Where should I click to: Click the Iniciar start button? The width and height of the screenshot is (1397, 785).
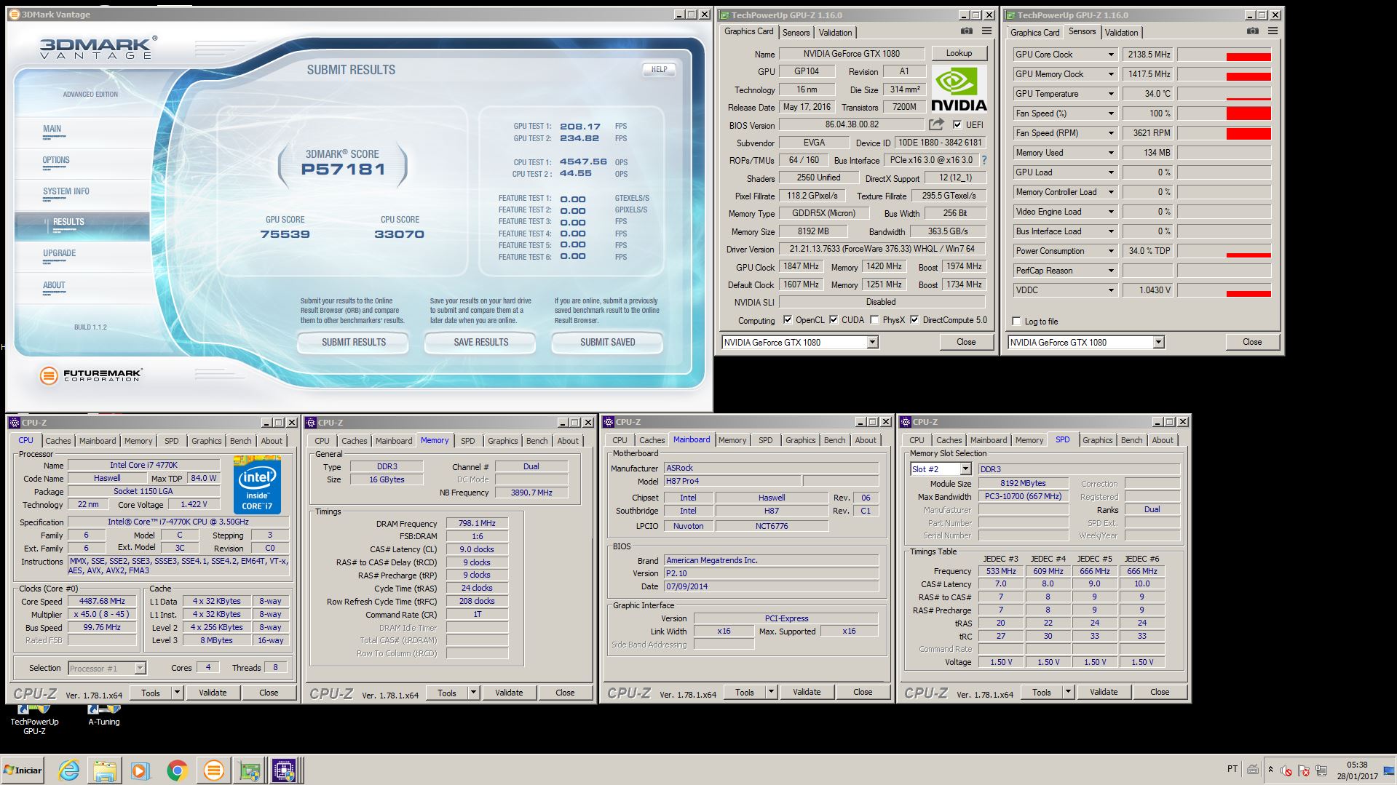click(x=23, y=770)
